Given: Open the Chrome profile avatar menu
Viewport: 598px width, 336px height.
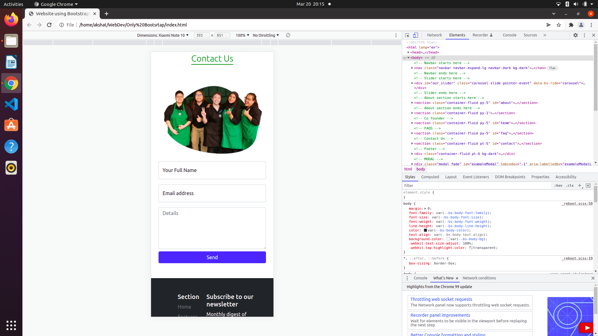Looking at the screenshot, I should [581, 25].
